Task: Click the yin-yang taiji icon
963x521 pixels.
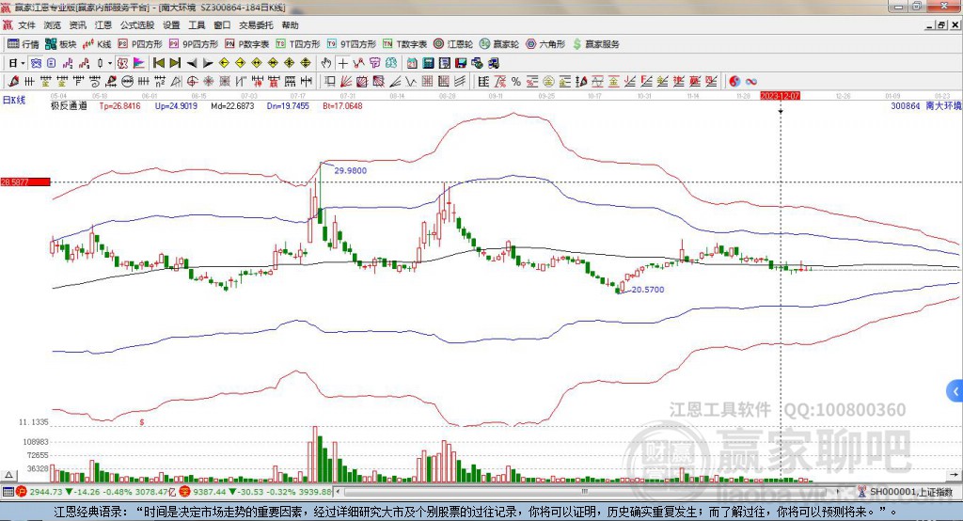Action: point(734,81)
